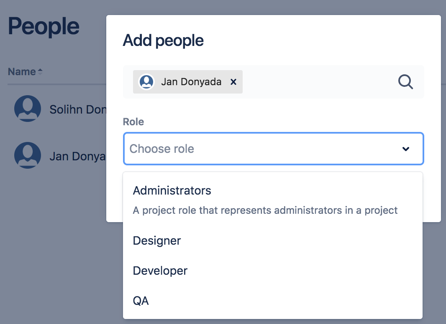Viewport: 446px width, 324px height.
Task: Select Designer from the role menu
Action: (156, 240)
